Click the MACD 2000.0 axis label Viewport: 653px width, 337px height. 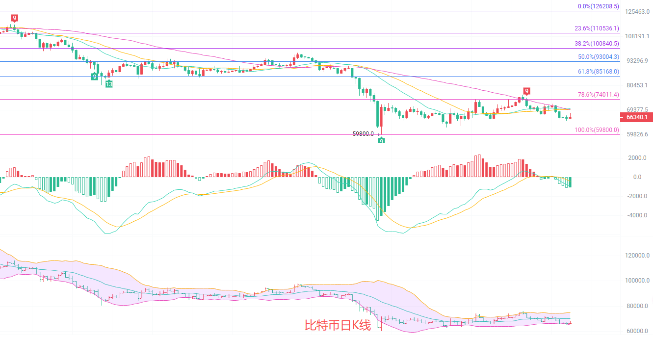pyautogui.click(x=637, y=158)
